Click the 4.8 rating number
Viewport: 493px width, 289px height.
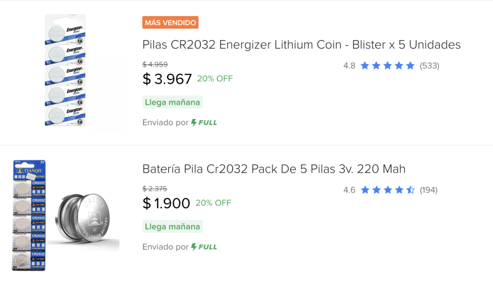pos(349,65)
